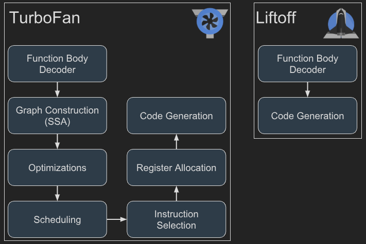Click Liftoff's Code Generation box
The height and width of the screenshot is (244, 366).
307,116
